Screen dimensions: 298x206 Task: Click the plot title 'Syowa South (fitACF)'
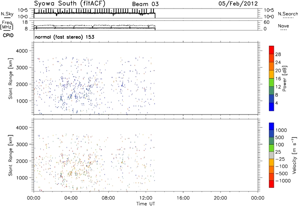click(70, 3)
